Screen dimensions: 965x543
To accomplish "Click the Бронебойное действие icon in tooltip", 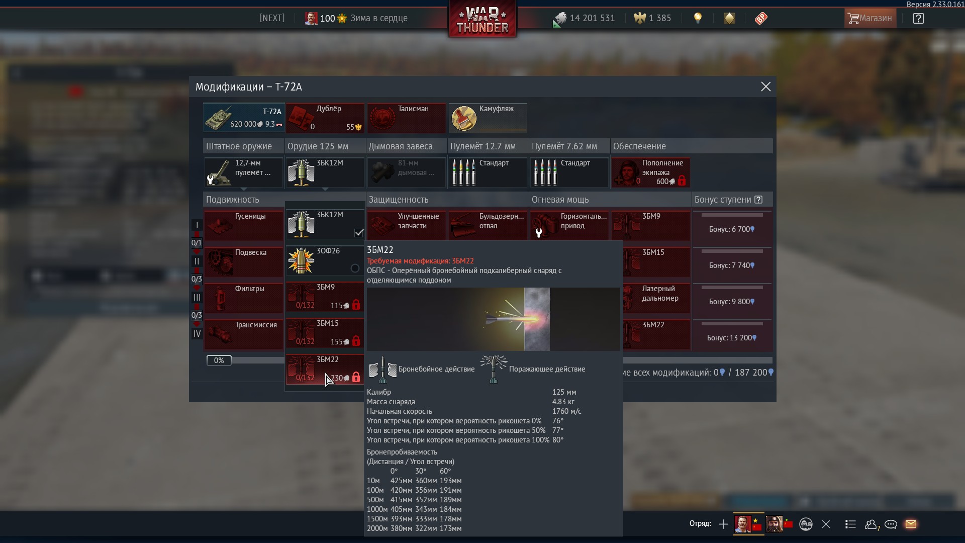I will pos(382,370).
